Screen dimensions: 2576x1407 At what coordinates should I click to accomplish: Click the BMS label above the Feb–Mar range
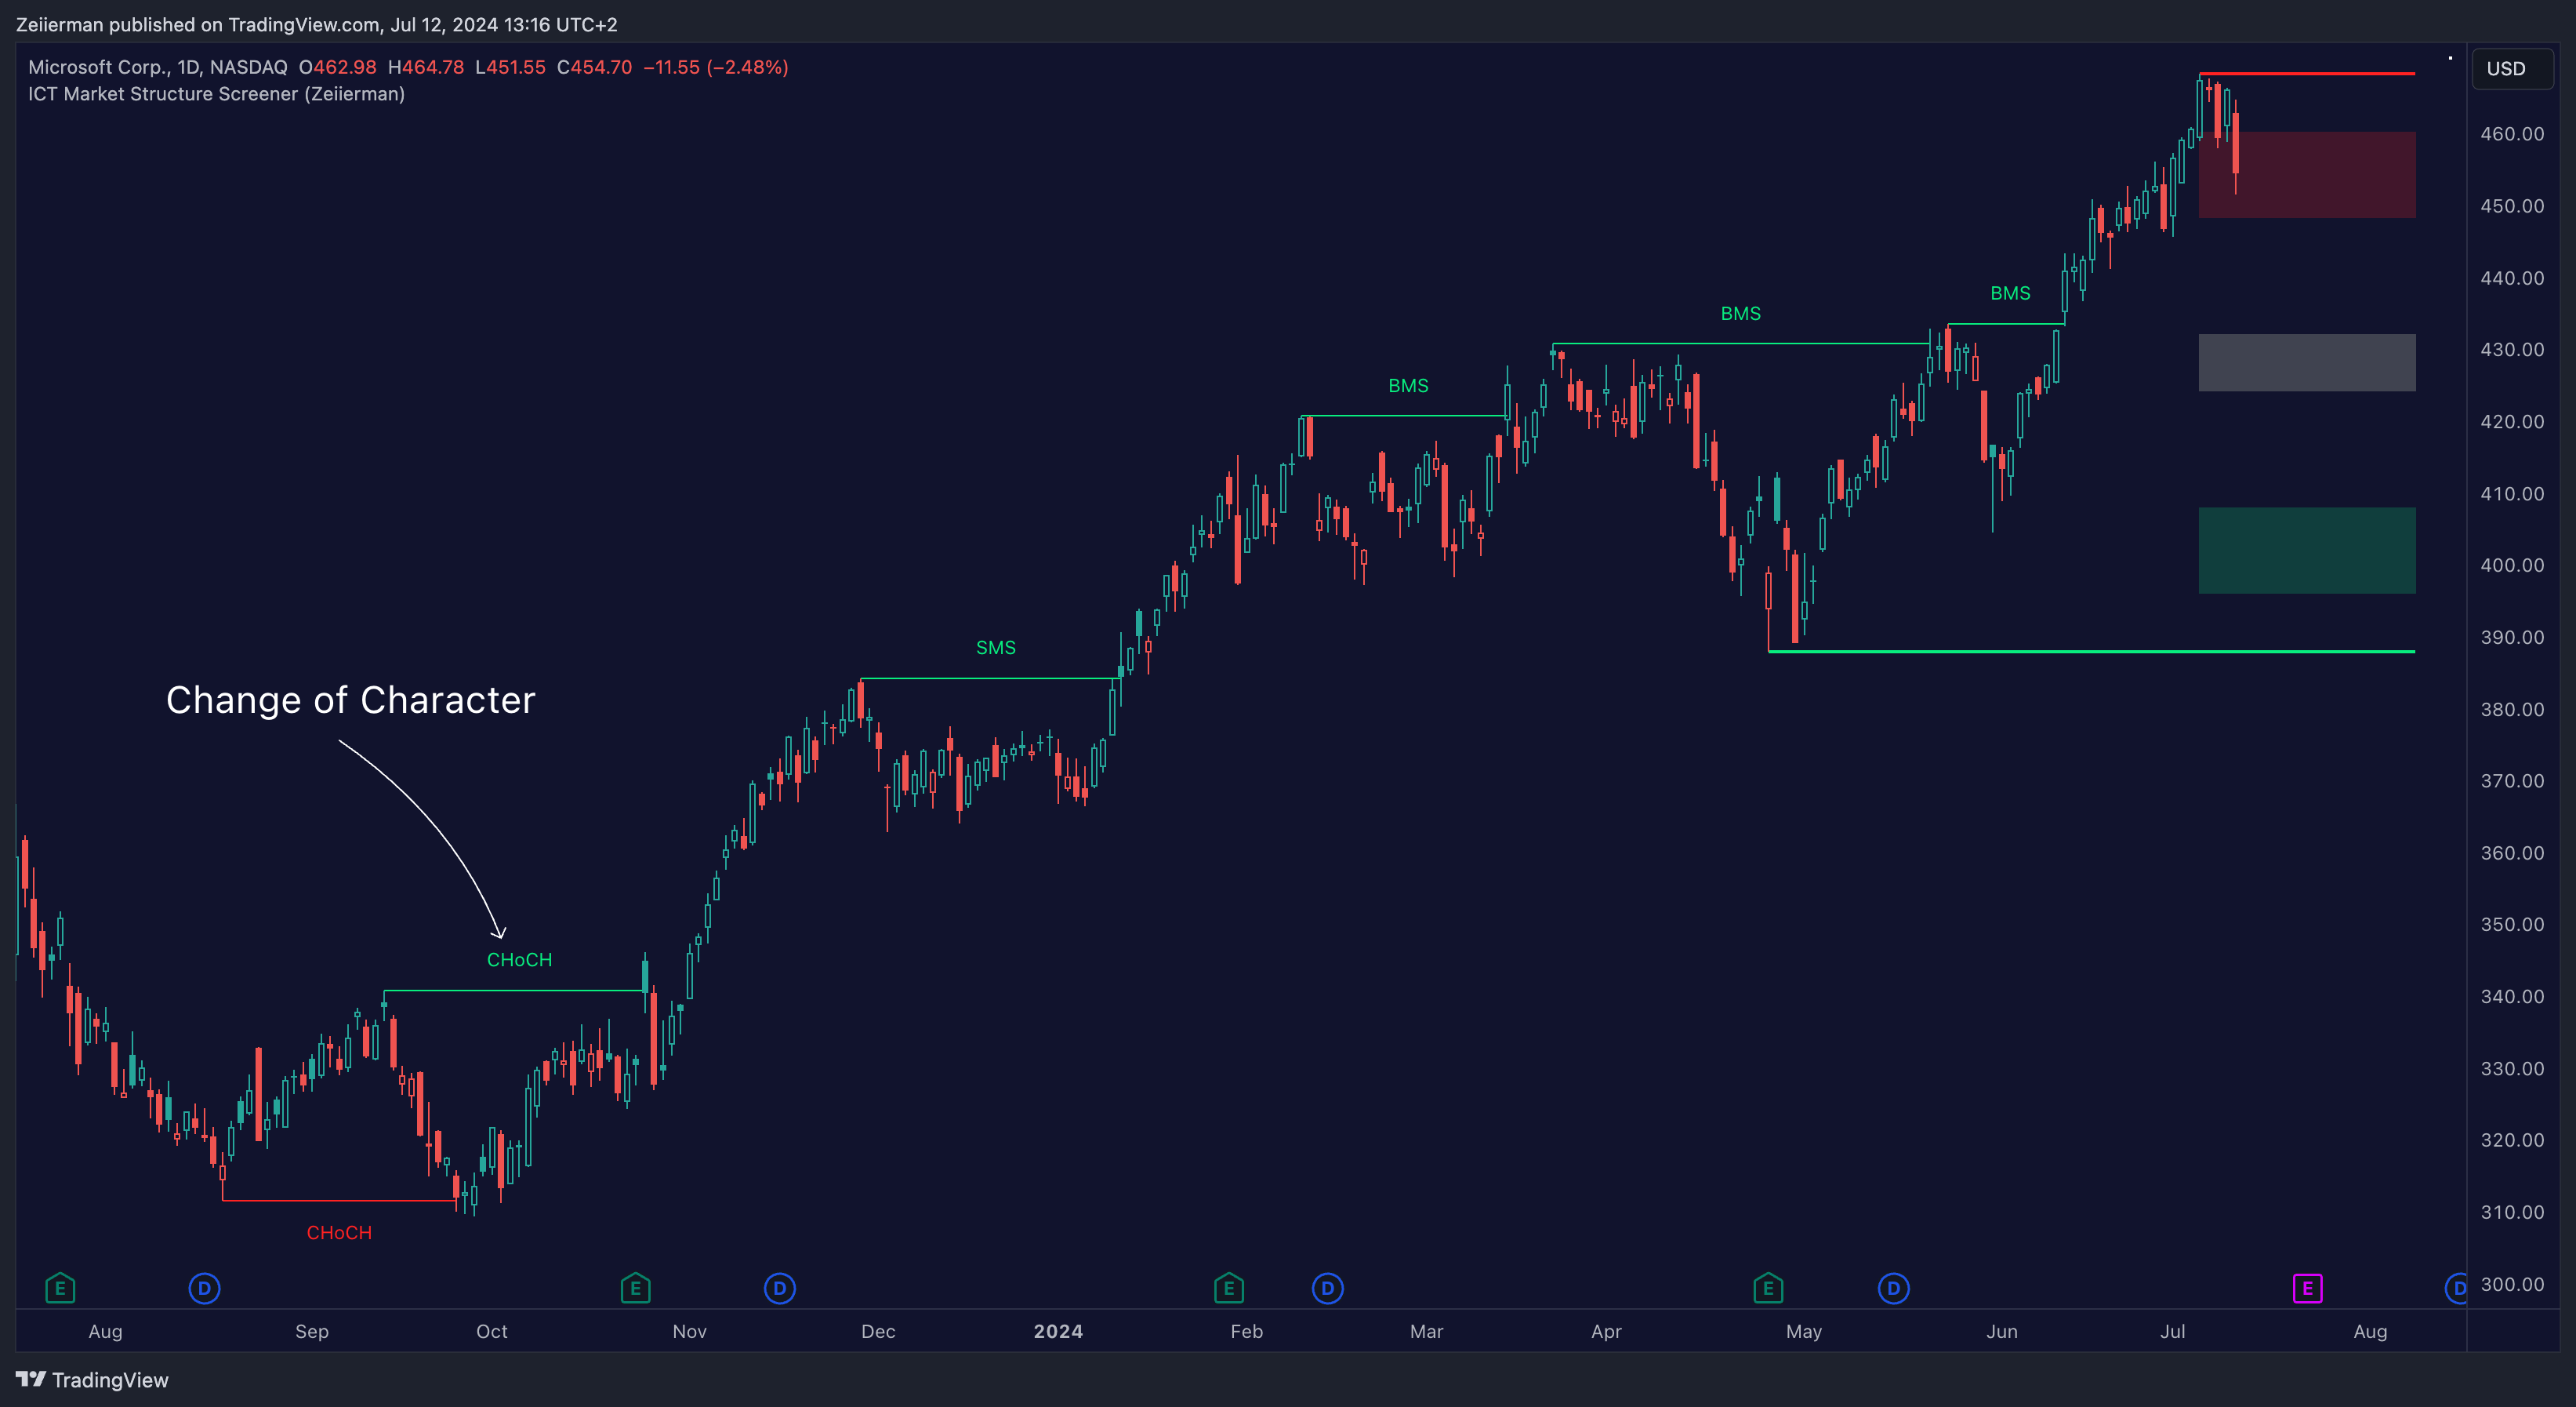point(1408,385)
